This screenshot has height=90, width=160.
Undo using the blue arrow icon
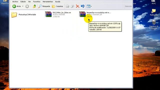click(82, 6)
